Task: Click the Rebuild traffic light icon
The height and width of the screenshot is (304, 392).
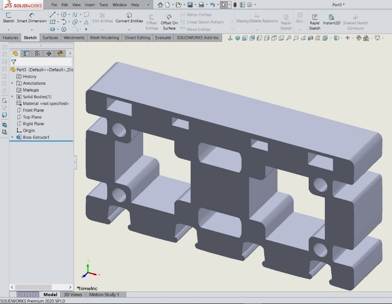Action: 235,4
